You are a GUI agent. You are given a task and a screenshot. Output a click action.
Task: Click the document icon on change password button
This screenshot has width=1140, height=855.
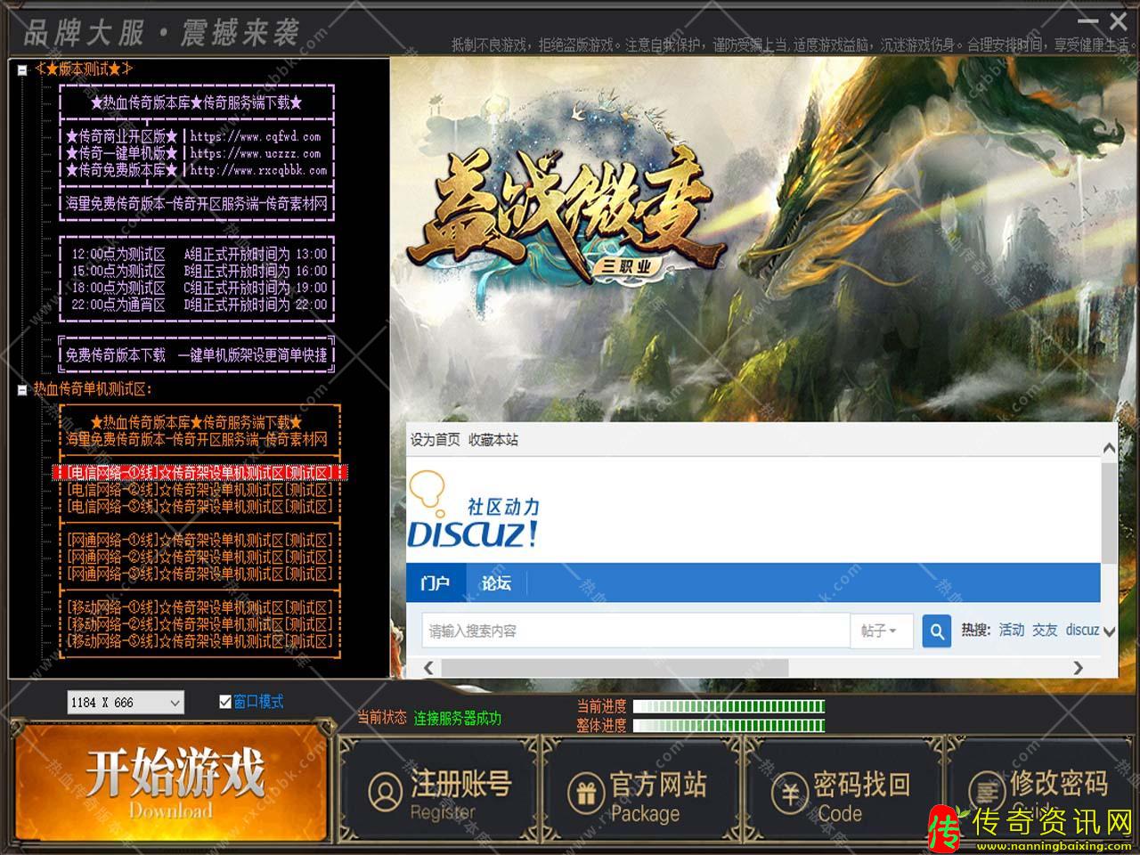[986, 791]
